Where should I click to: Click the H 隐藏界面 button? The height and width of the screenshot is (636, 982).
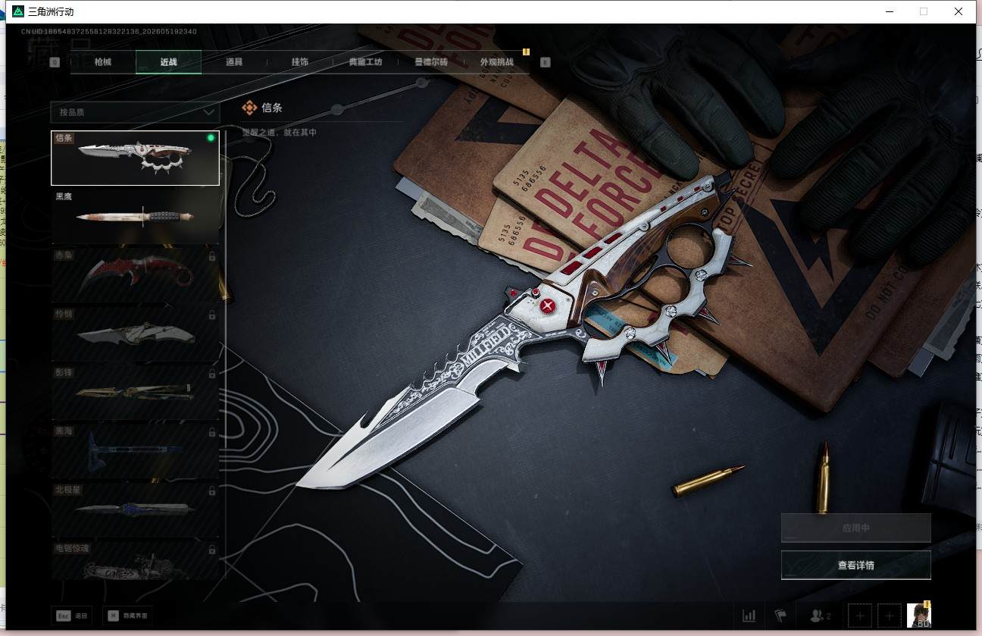(127, 616)
